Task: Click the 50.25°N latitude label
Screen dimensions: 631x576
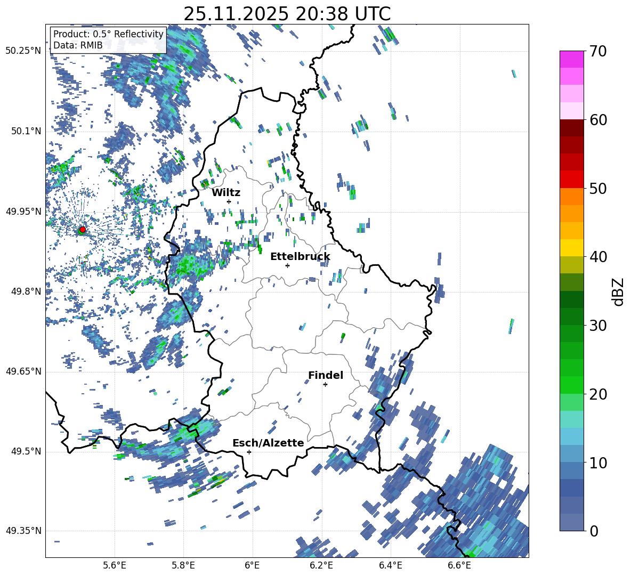Action: [x=23, y=51]
